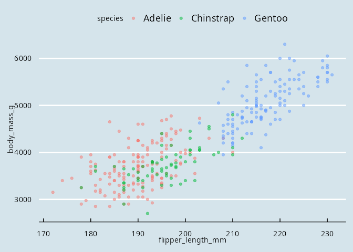Select the highest Gentoo point above 6000

pyautogui.click(x=285, y=44)
